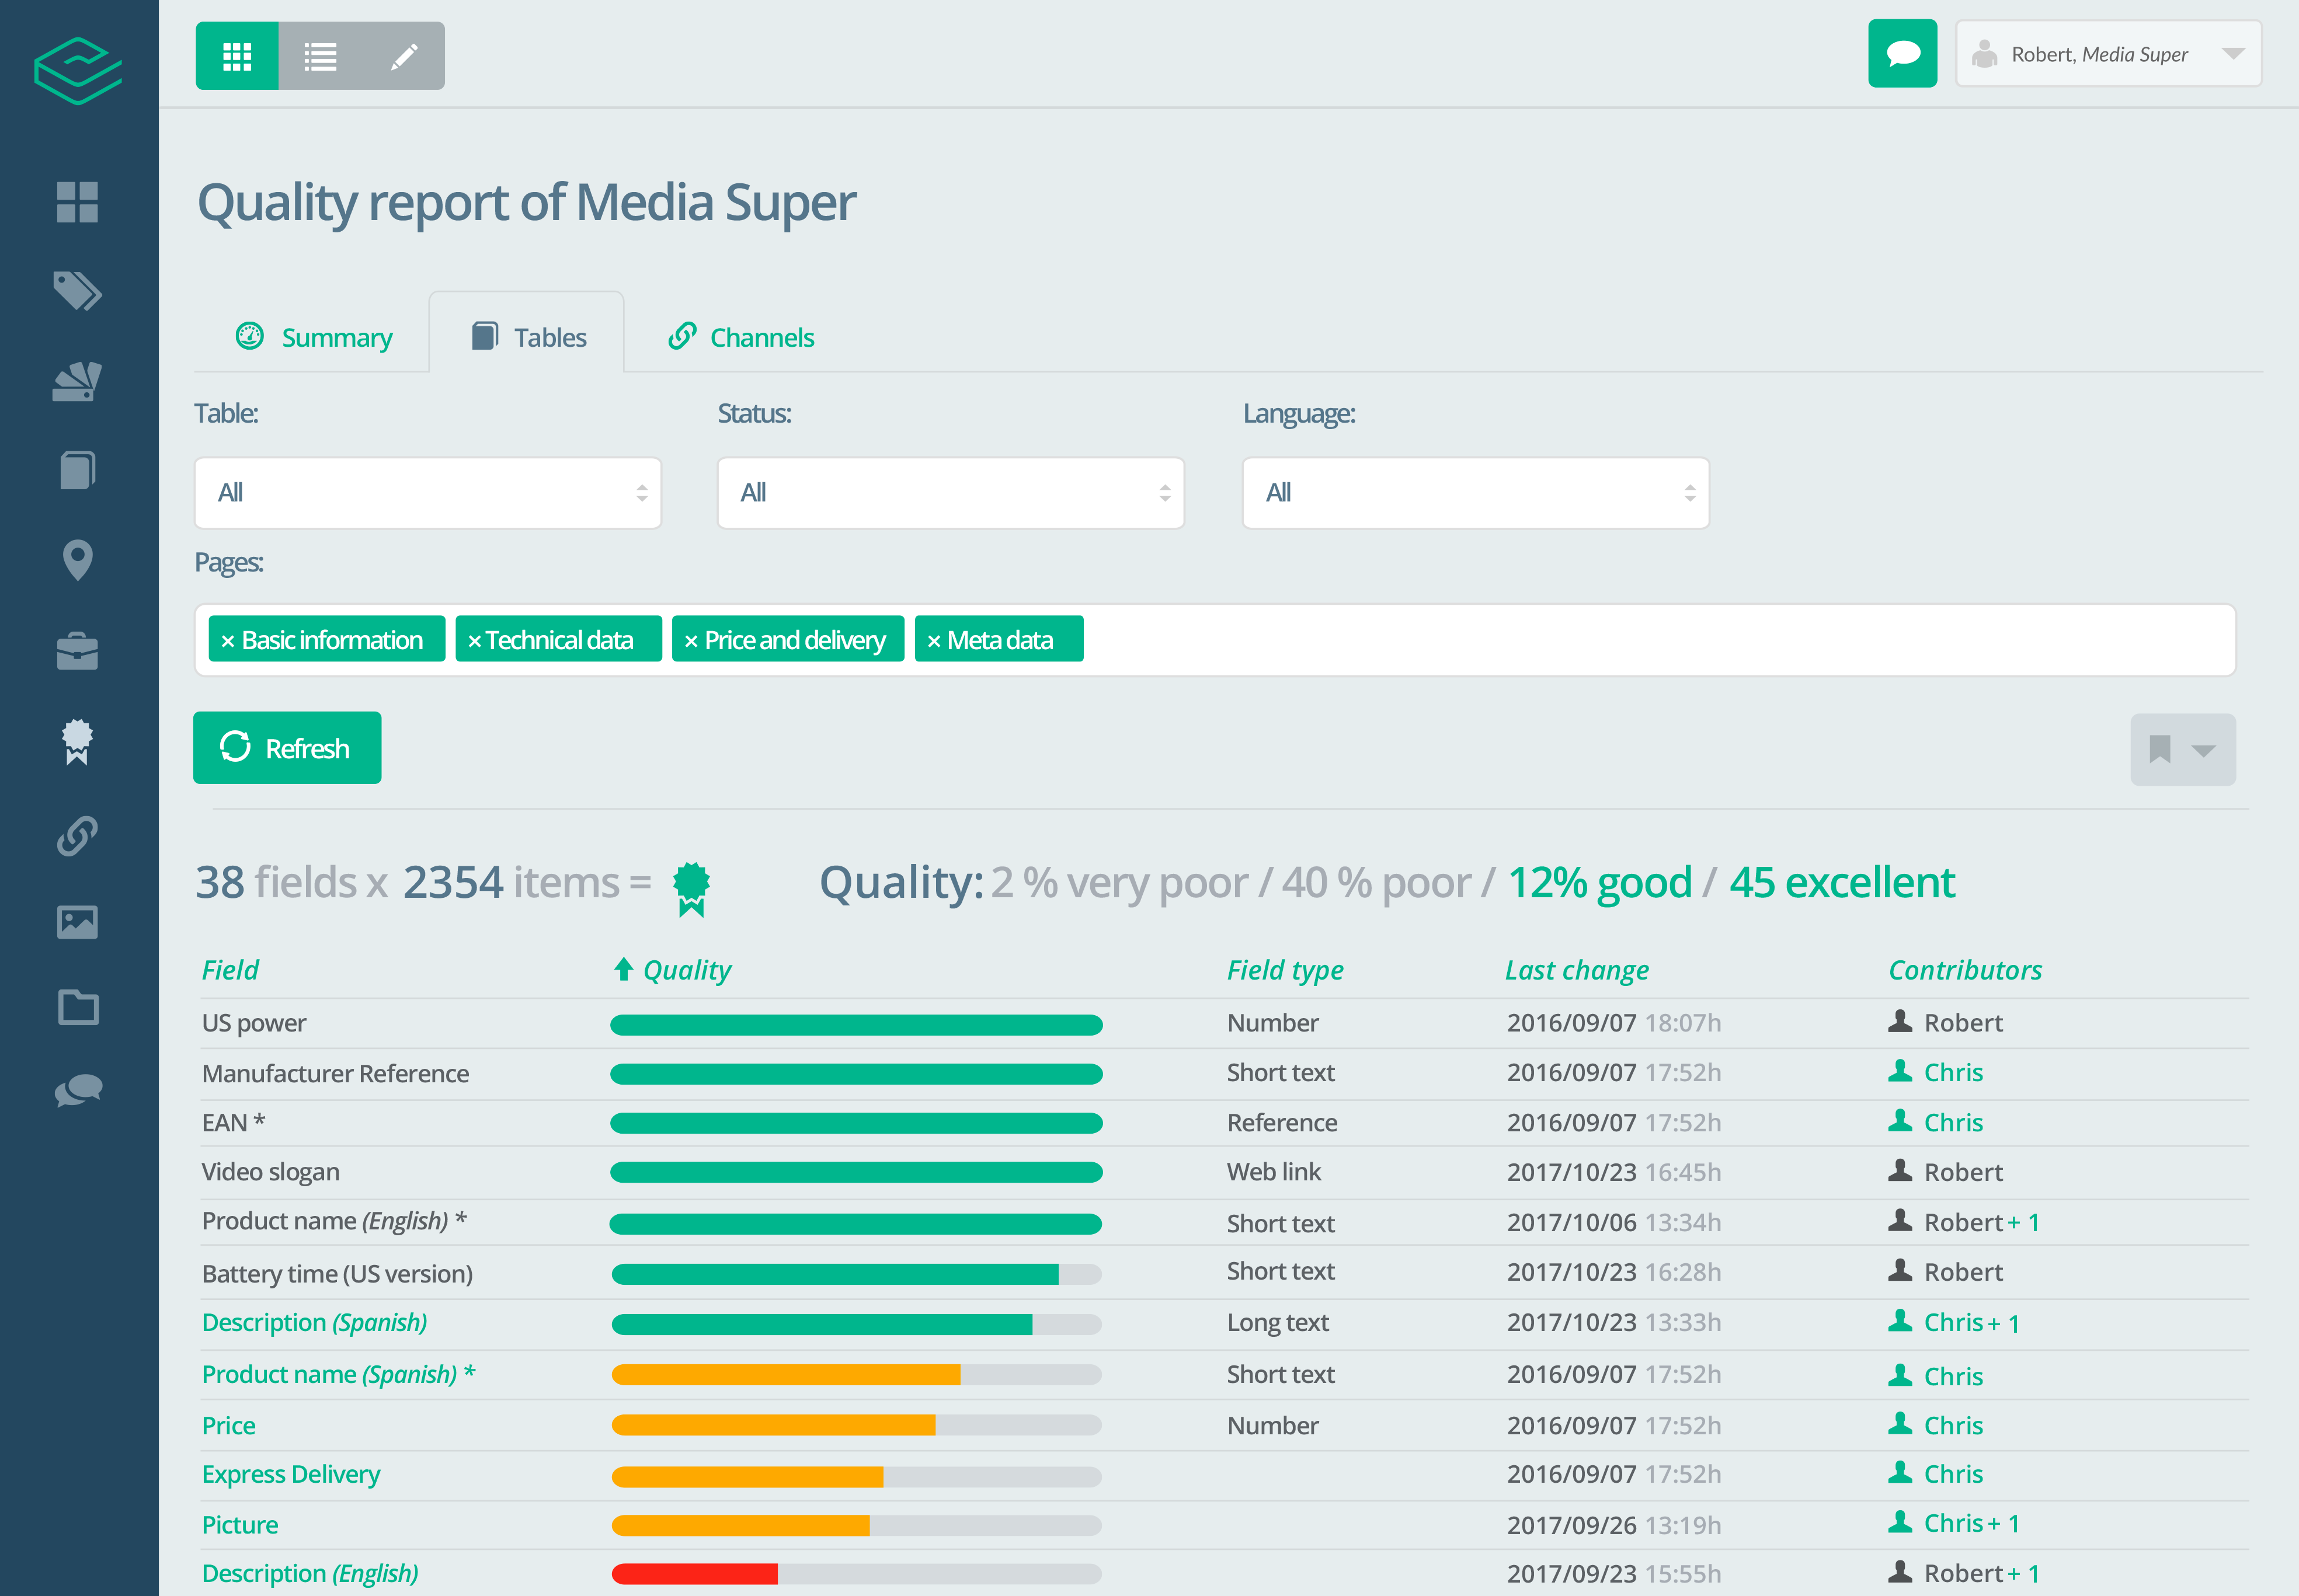Image resolution: width=2299 pixels, height=1596 pixels.
Task: Switch to list view icon
Action: pos(320,56)
